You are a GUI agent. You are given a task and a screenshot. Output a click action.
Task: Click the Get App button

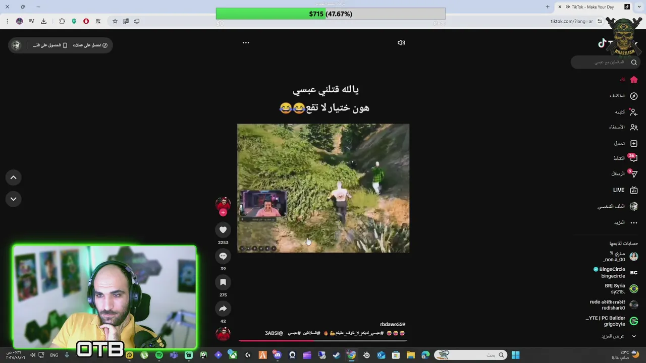pyautogui.click(x=50, y=45)
